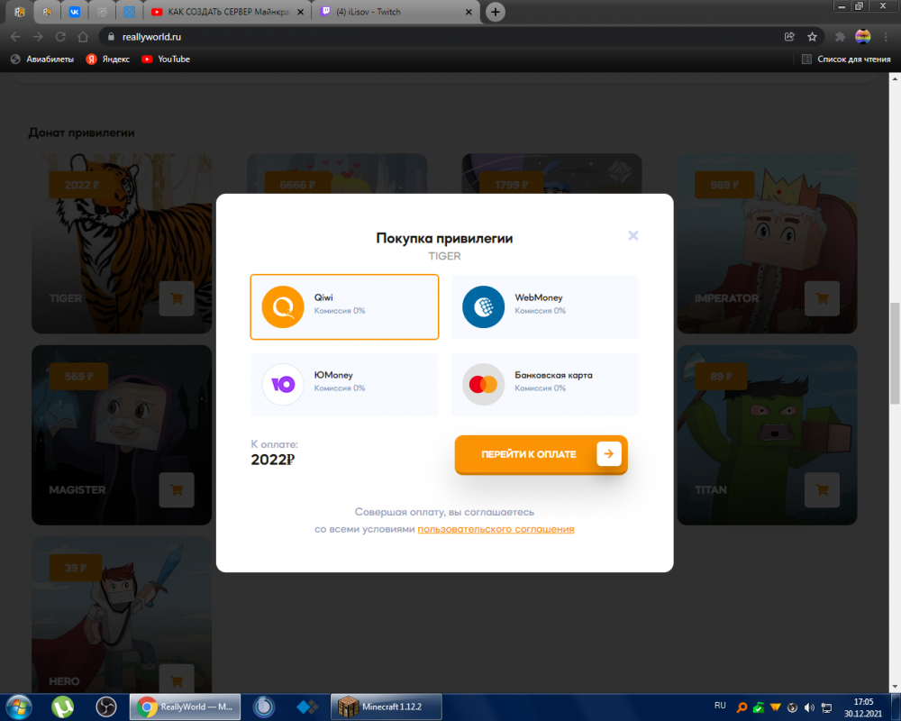Open the YouTube bookmark
Image resolution: width=901 pixels, height=721 pixels.
(166, 59)
